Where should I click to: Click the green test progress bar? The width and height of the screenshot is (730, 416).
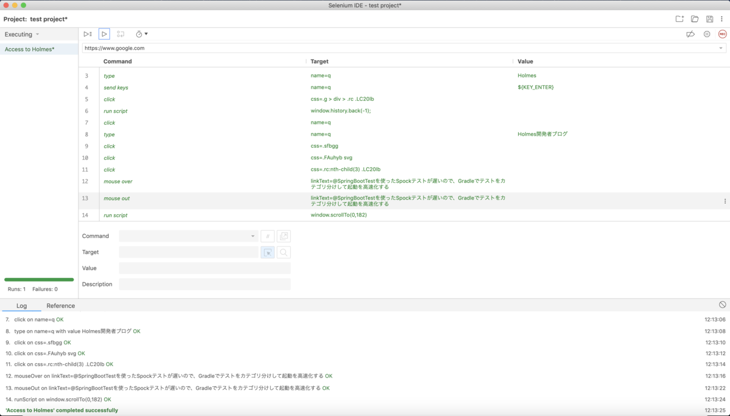click(x=39, y=280)
